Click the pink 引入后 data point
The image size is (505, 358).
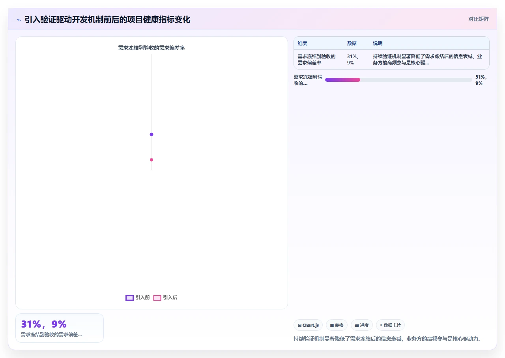(x=151, y=160)
